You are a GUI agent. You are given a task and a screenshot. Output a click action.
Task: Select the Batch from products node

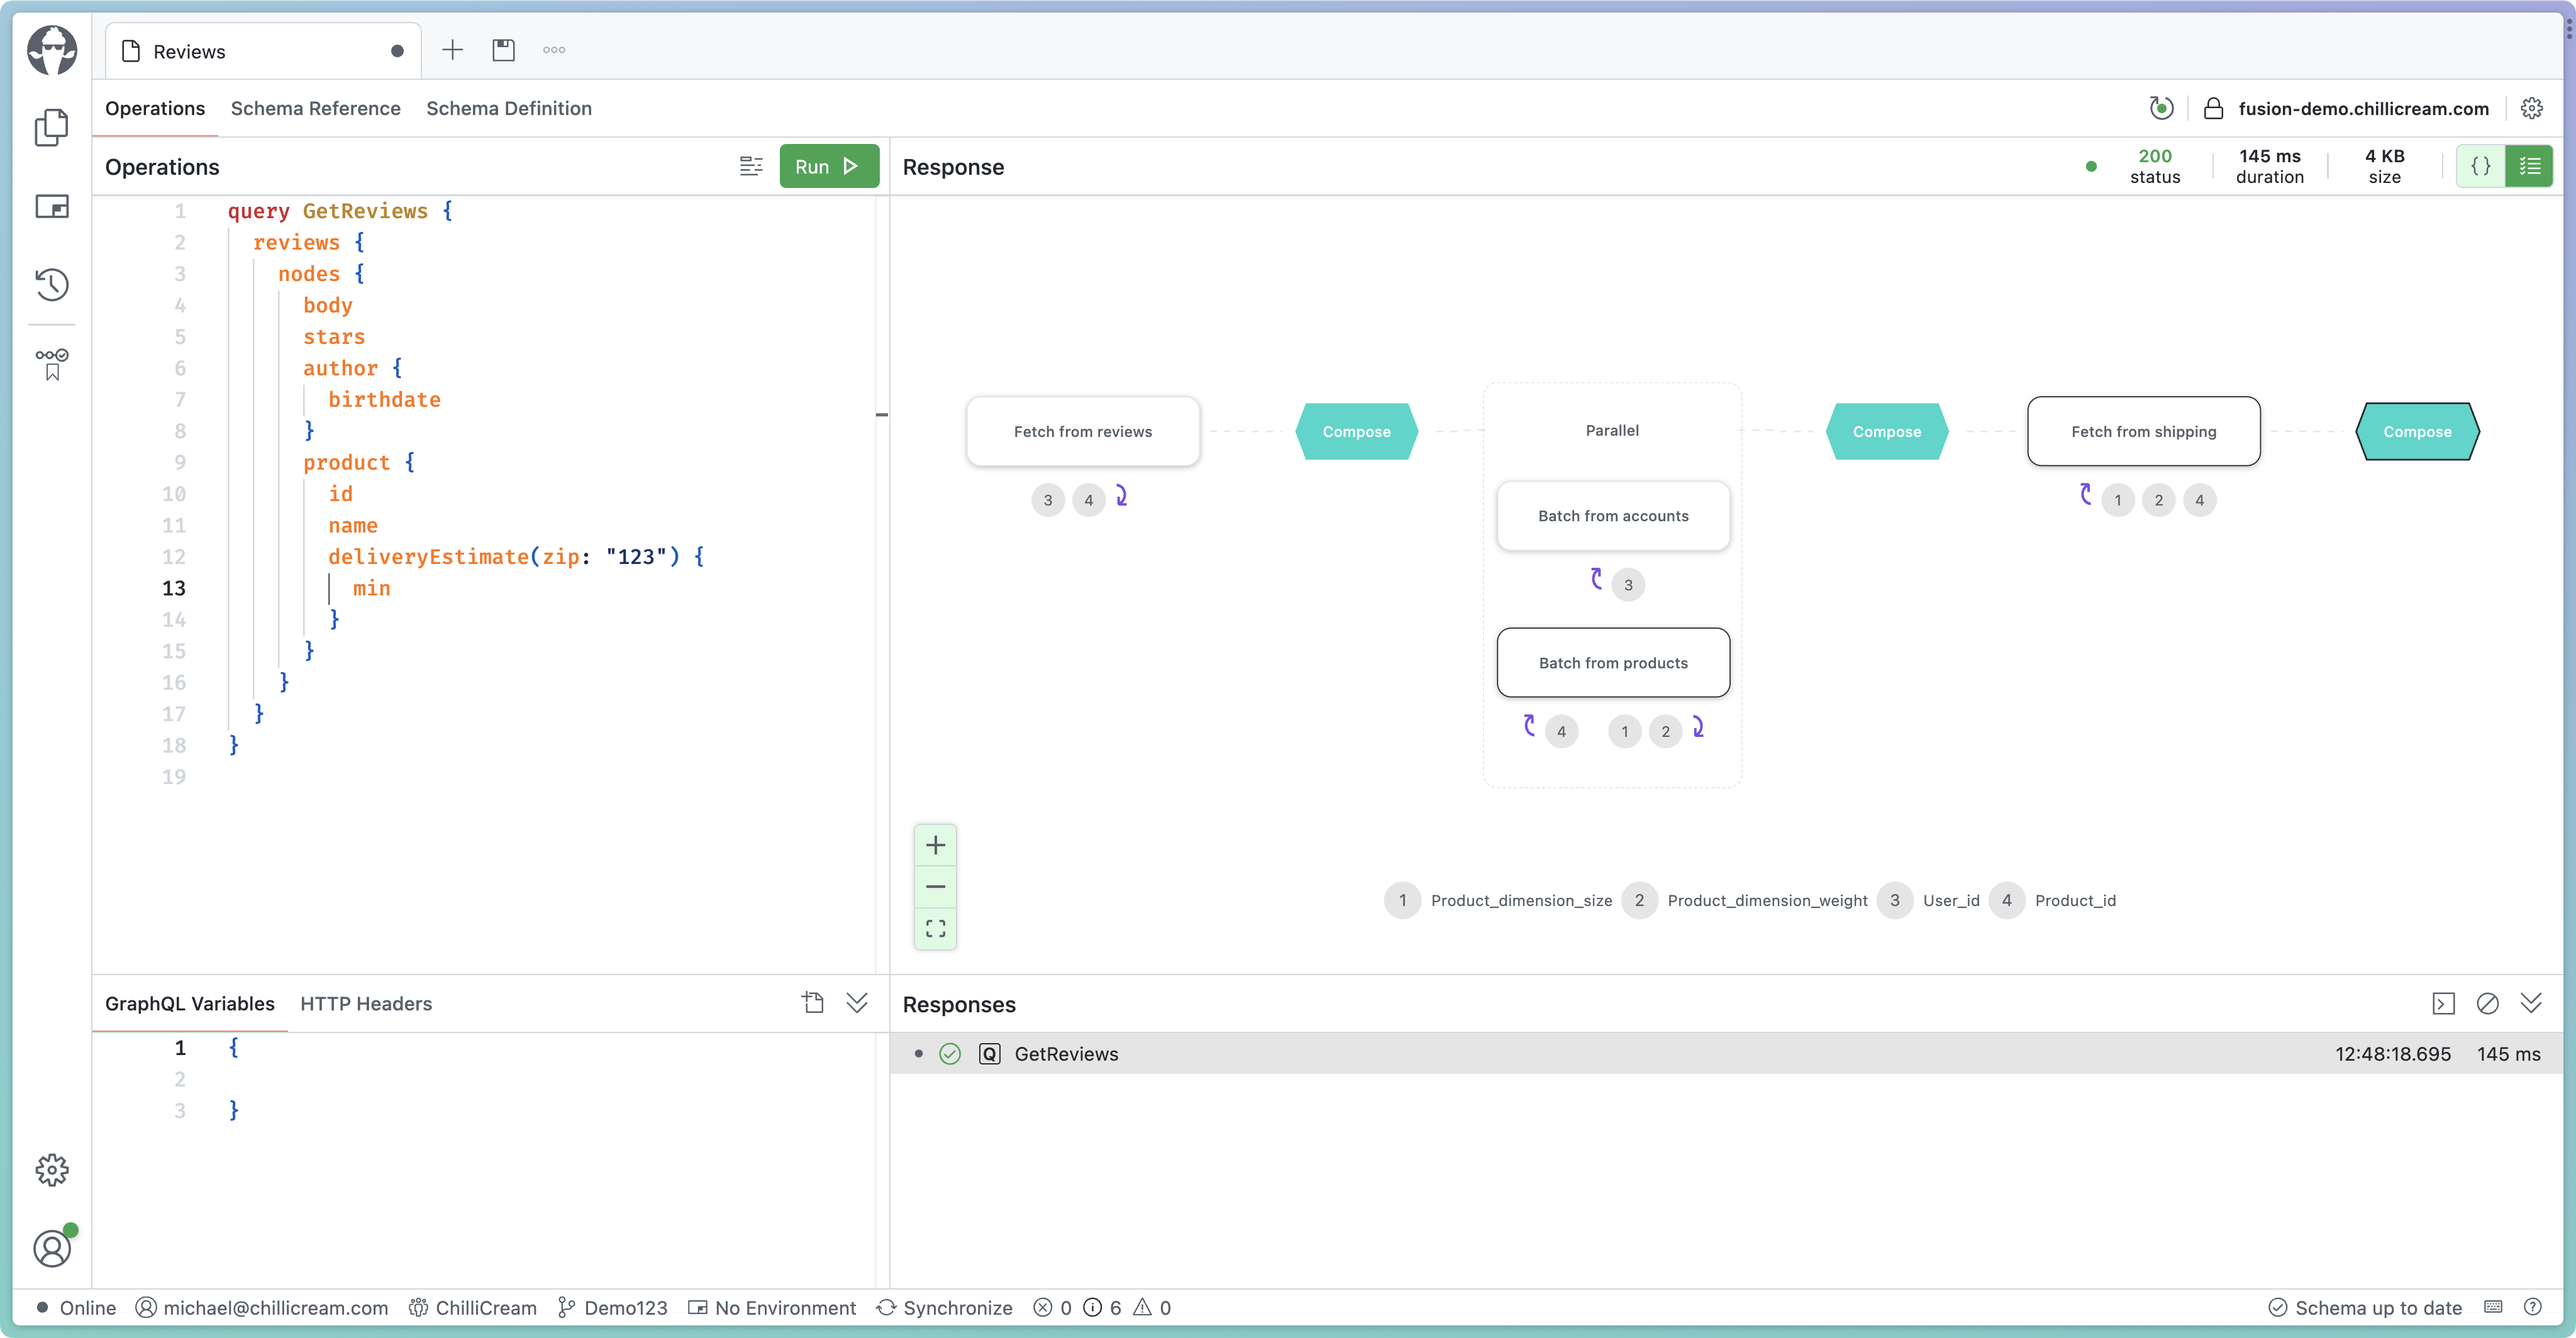[1613, 663]
